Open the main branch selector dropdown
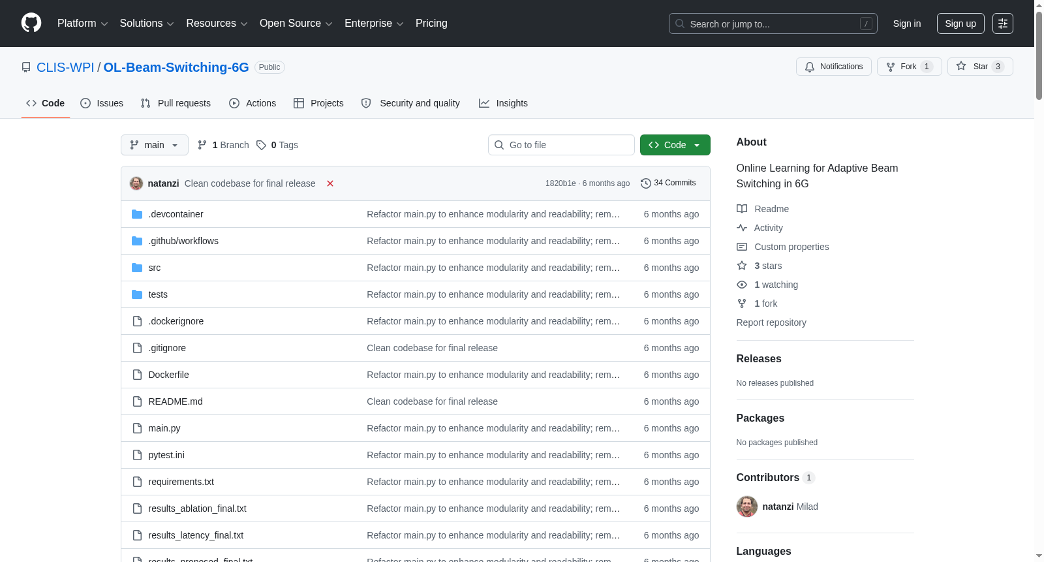 [155, 145]
